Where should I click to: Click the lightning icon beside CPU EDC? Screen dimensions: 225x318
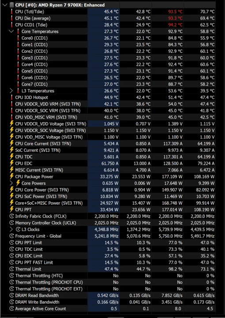pos(12,163)
